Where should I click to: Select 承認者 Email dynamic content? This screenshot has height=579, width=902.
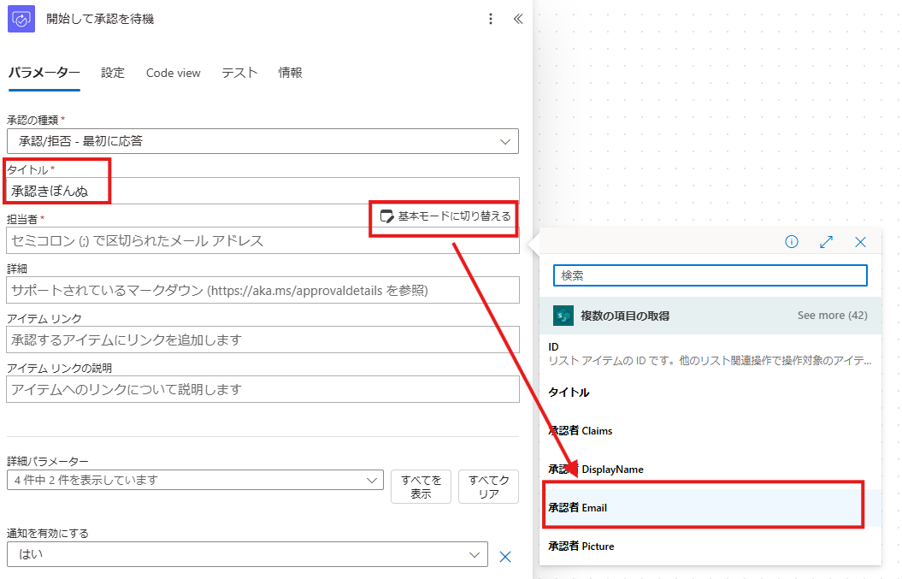(x=710, y=508)
